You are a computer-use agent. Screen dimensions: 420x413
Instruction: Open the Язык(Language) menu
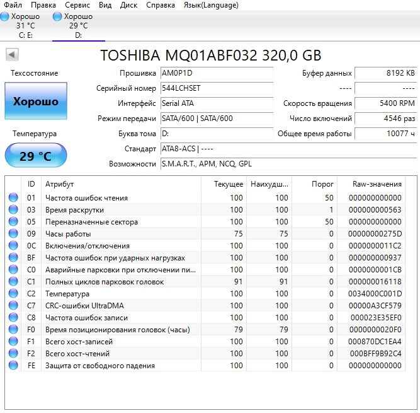click(x=211, y=5)
